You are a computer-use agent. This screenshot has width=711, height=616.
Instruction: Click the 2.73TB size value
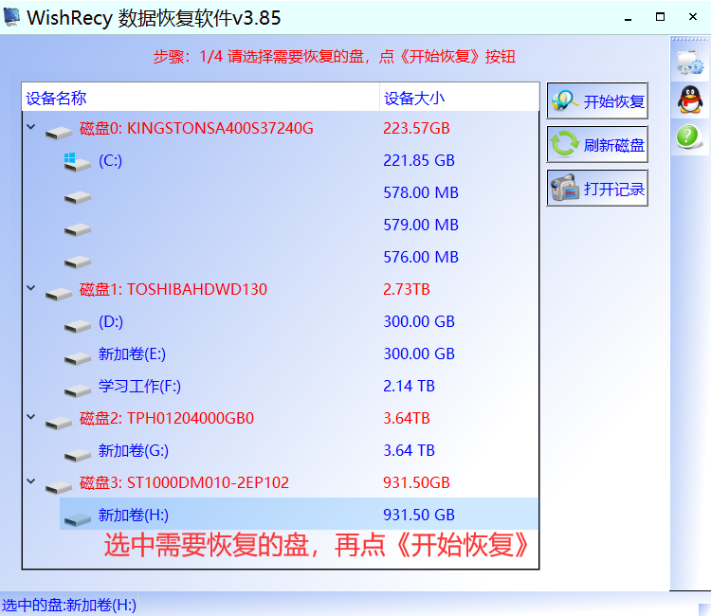[x=407, y=289]
